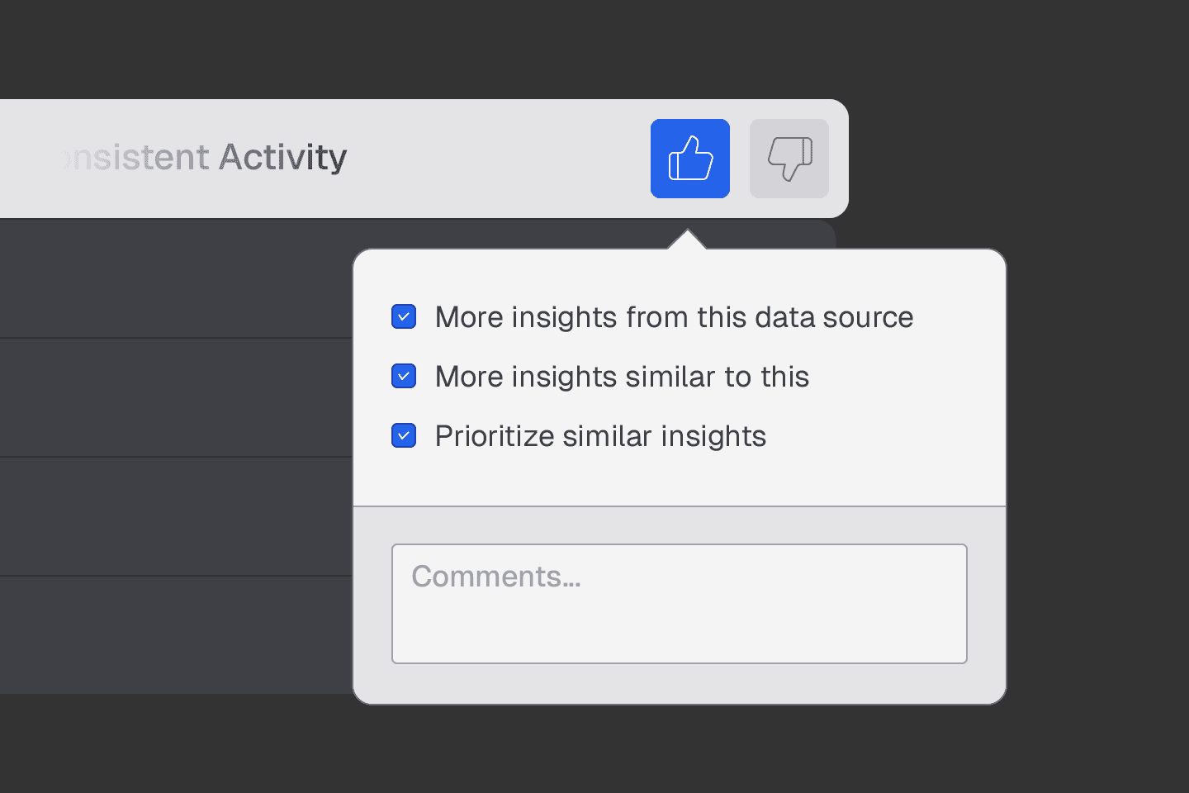Click the "Prioritize similar insights" label text
The image size is (1189, 793).
pos(600,436)
